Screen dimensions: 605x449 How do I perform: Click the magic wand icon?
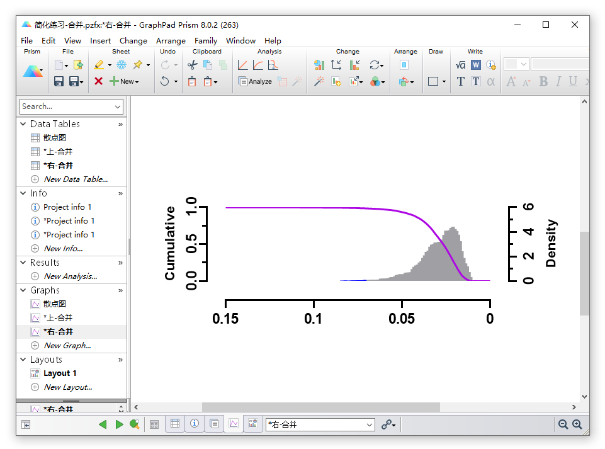pyautogui.click(x=319, y=81)
